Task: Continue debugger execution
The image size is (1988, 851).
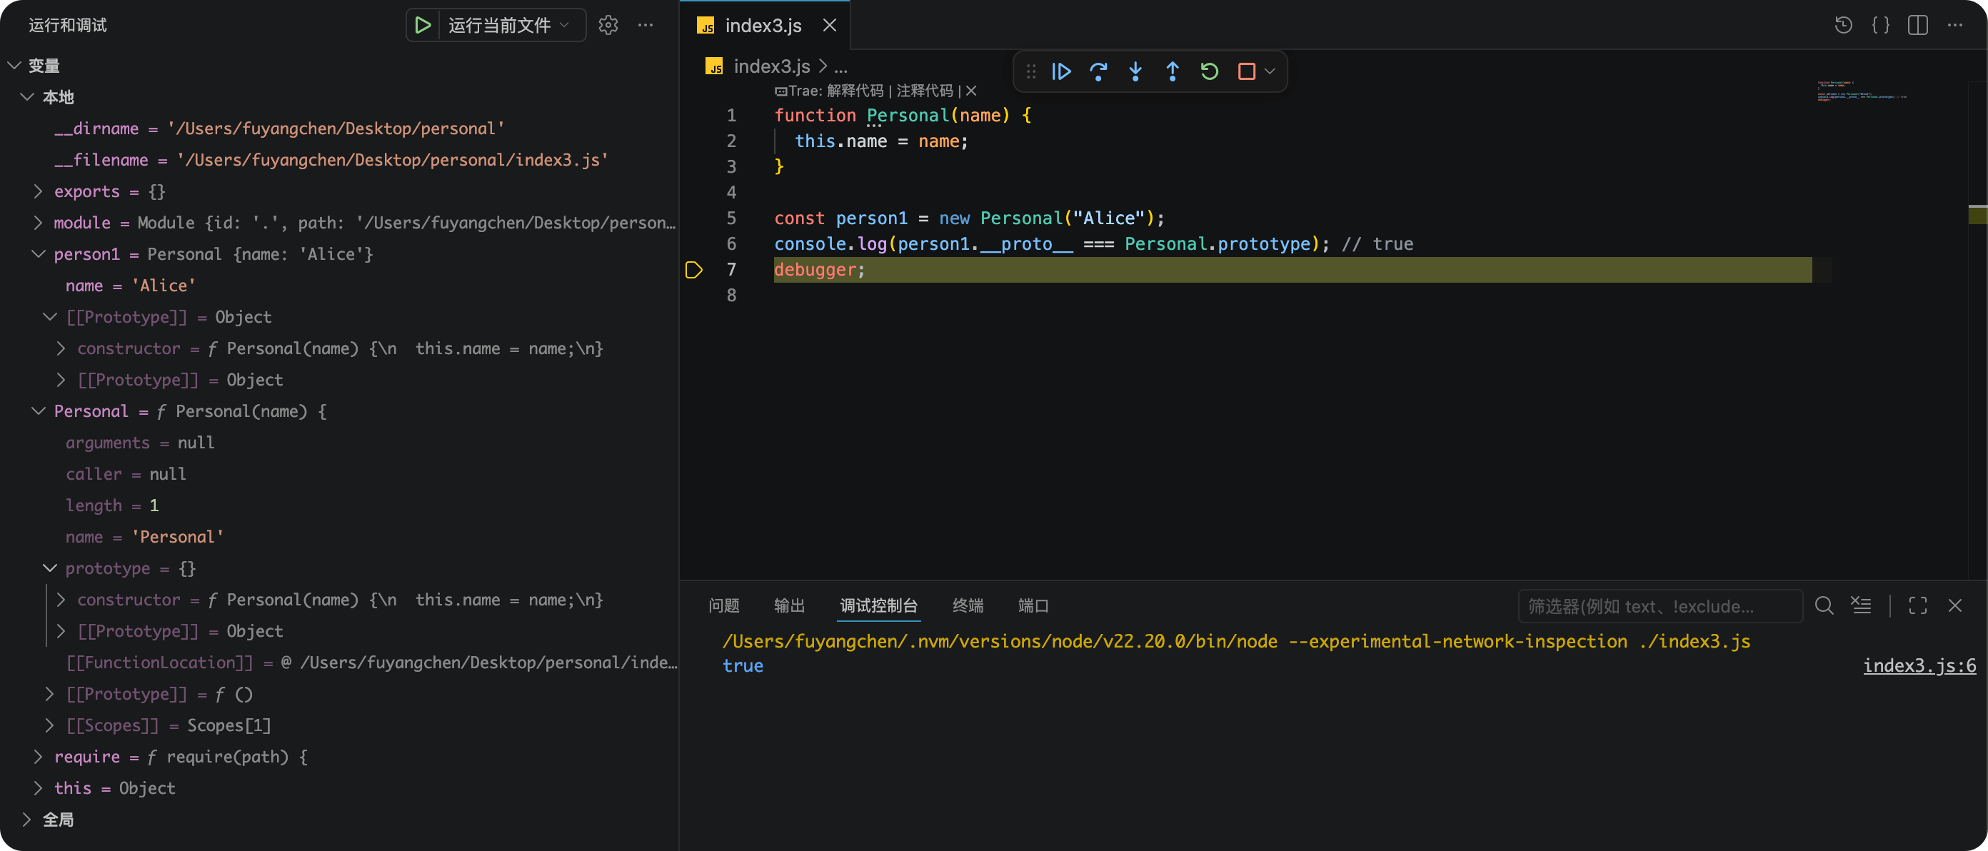Action: (x=1061, y=72)
